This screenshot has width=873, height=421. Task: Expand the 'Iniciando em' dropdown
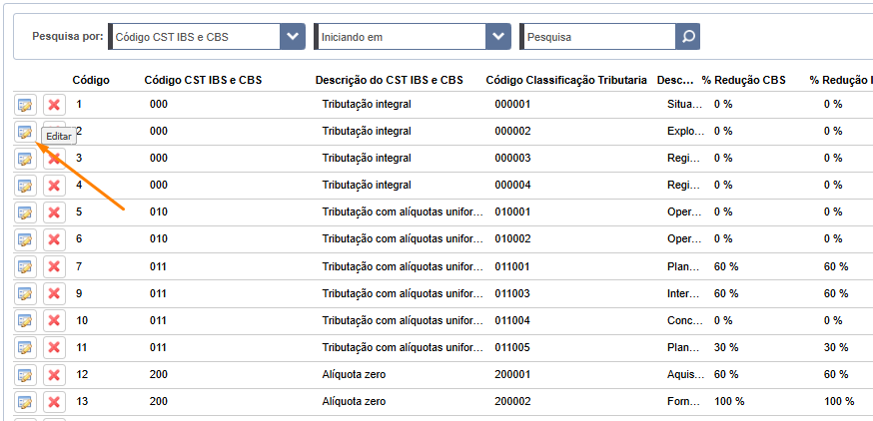click(x=498, y=37)
